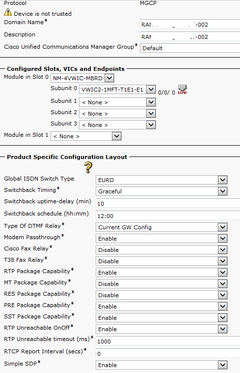Open the Module in Slot 0 dropdown
The width and height of the screenshot is (240, 373).
[82, 78]
